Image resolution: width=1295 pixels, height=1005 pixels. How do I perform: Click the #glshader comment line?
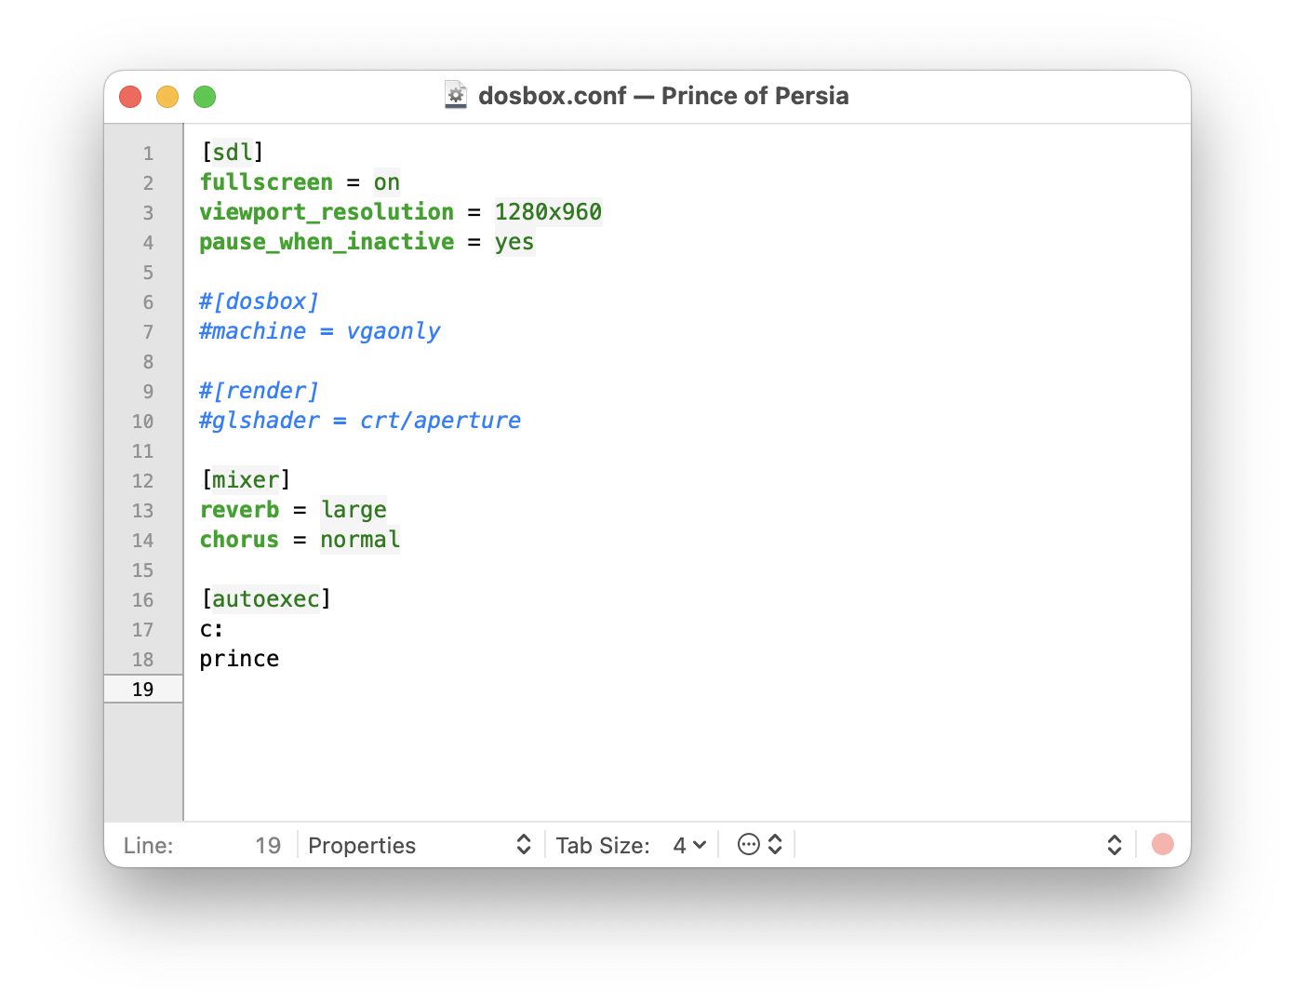360,420
